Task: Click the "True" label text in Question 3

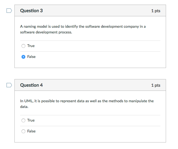Action: pyautogui.click(x=31, y=46)
